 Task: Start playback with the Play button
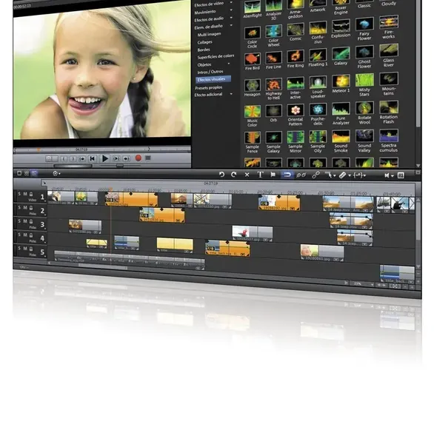(105, 158)
